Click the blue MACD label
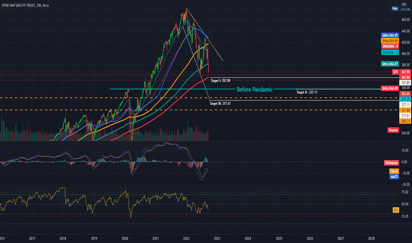Viewport: 412px width, 243px height. [x=394, y=177]
